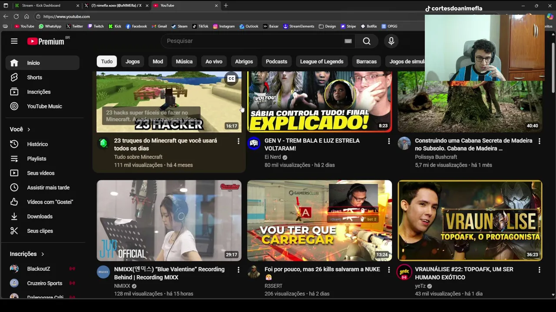Go to Início in the sidebar

pos(43,63)
